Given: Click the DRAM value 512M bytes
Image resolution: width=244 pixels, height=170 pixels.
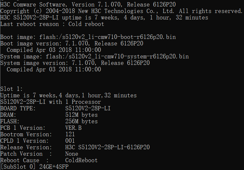Looking at the screenshot, I should [81, 115].
